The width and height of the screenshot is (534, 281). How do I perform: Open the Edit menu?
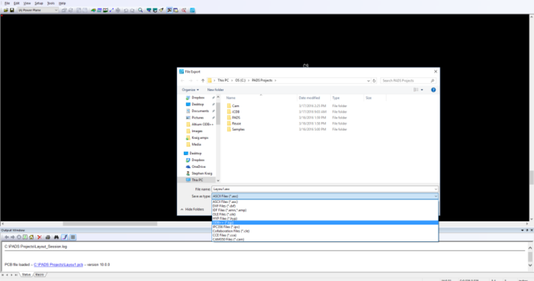(x=16, y=3)
